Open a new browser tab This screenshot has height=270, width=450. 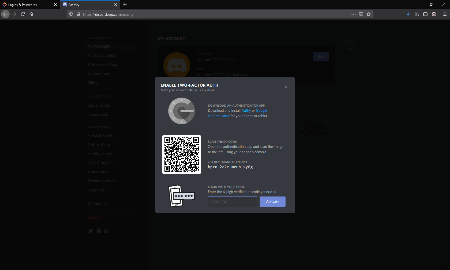tap(125, 4)
